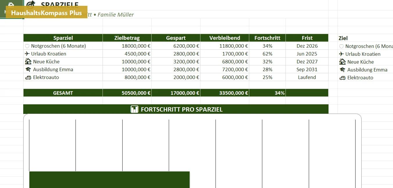Click the bar chart icon in FORTSCHRITT PRO SPARZIEL header
Image resolution: width=393 pixels, height=188 pixels.
134,109
